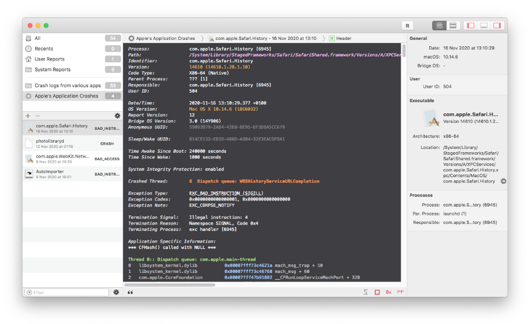Image resolution: width=530 pixels, height=324 pixels.
Task: Click the CRASH label on the photolibraryd row
Action: tap(107, 144)
